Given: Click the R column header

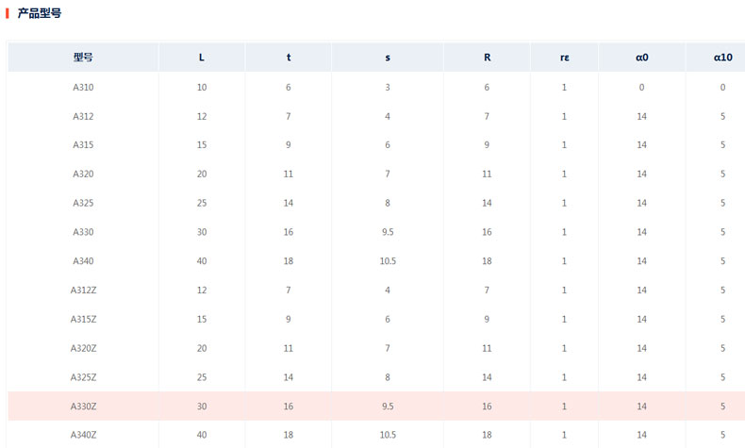Looking at the screenshot, I should (487, 57).
